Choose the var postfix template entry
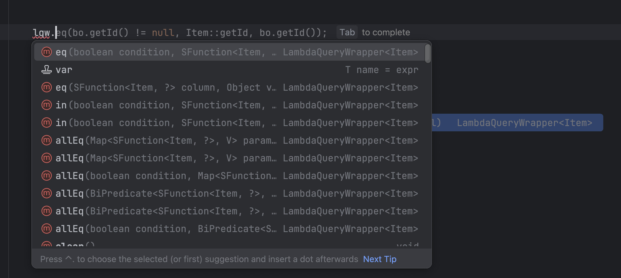The image size is (621, 278). (229, 69)
